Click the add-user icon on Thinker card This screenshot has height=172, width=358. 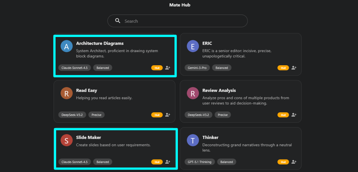(294, 162)
